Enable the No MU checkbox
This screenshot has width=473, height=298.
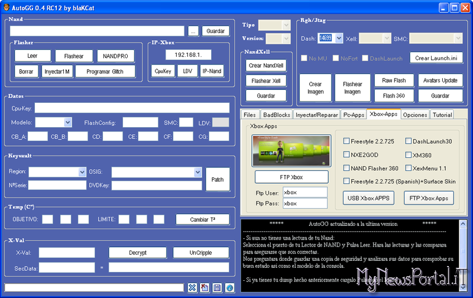pos(304,58)
